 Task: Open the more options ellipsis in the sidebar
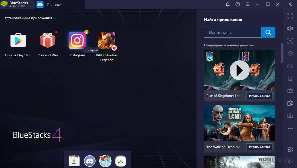coord(290,128)
